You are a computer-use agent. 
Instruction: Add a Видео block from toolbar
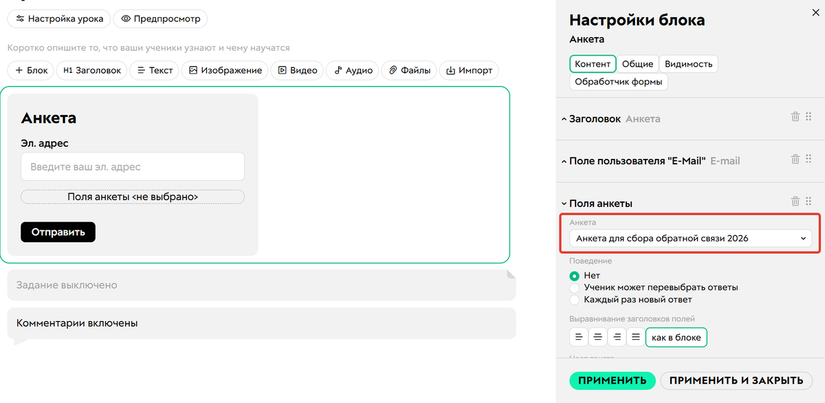point(297,70)
